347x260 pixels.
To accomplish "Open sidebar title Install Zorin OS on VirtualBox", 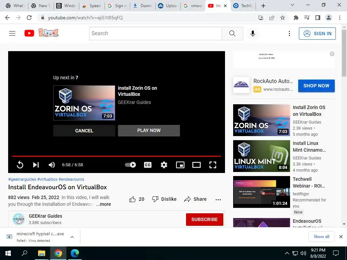I will click(x=309, y=111).
